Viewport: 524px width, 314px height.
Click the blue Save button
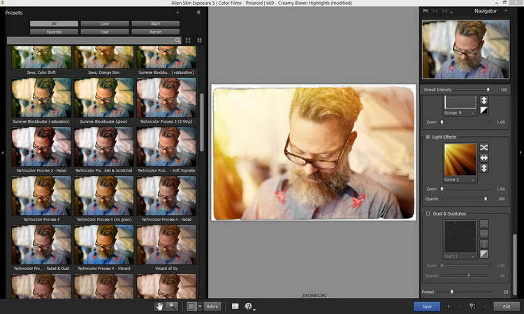(x=426, y=306)
